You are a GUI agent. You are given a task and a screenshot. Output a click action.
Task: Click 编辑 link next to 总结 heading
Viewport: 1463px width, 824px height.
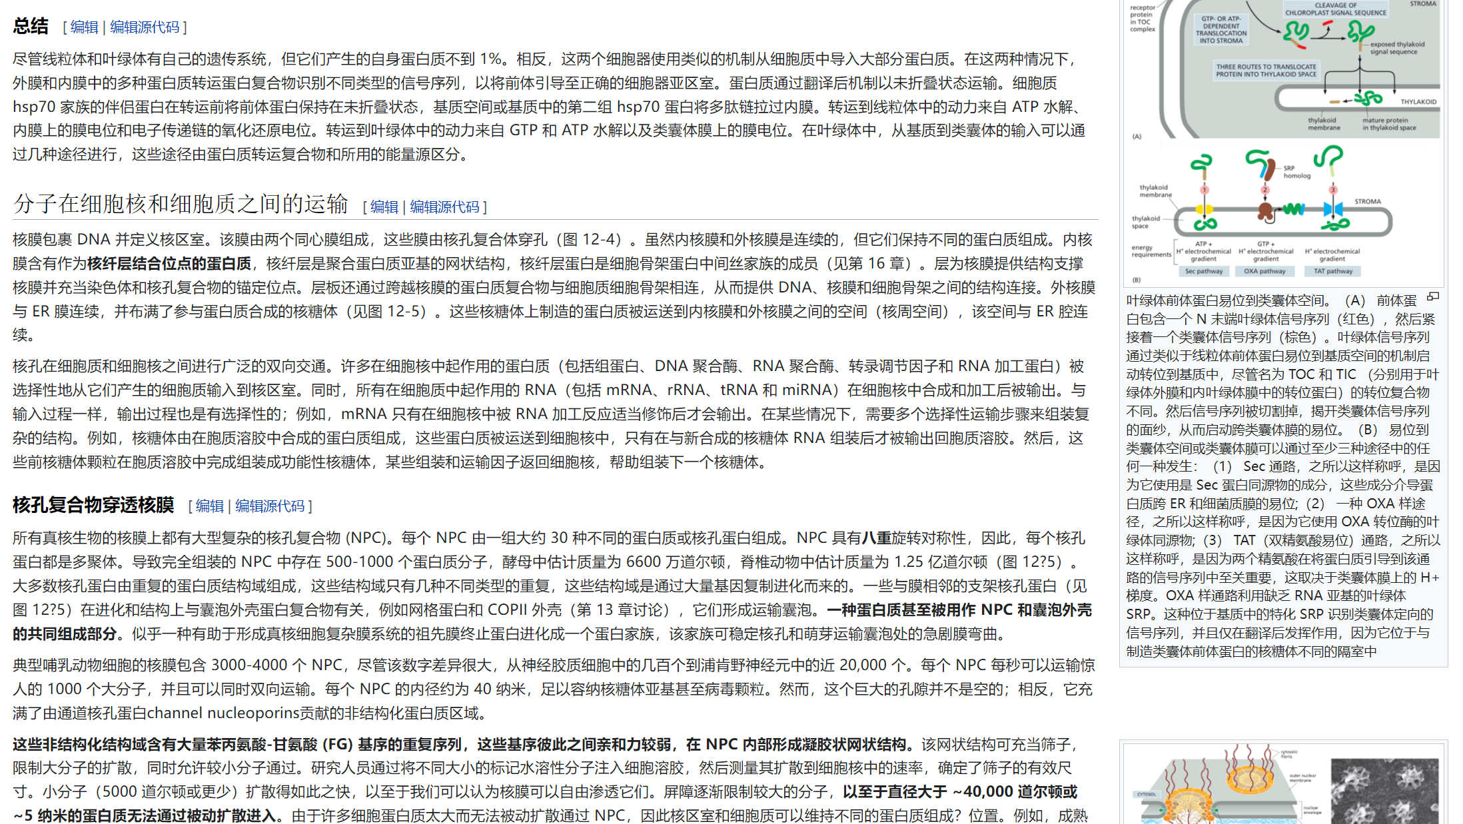point(84,27)
